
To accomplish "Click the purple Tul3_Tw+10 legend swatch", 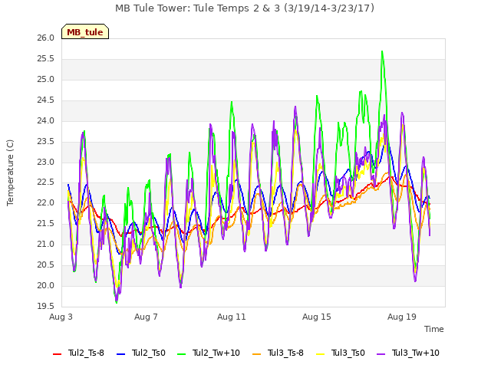I will tap(381, 353).
